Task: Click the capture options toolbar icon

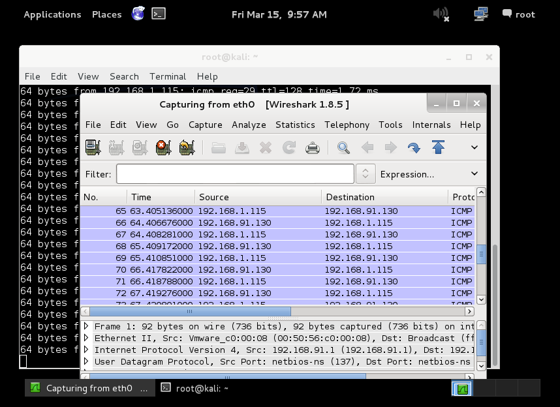Action: [116, 147]
